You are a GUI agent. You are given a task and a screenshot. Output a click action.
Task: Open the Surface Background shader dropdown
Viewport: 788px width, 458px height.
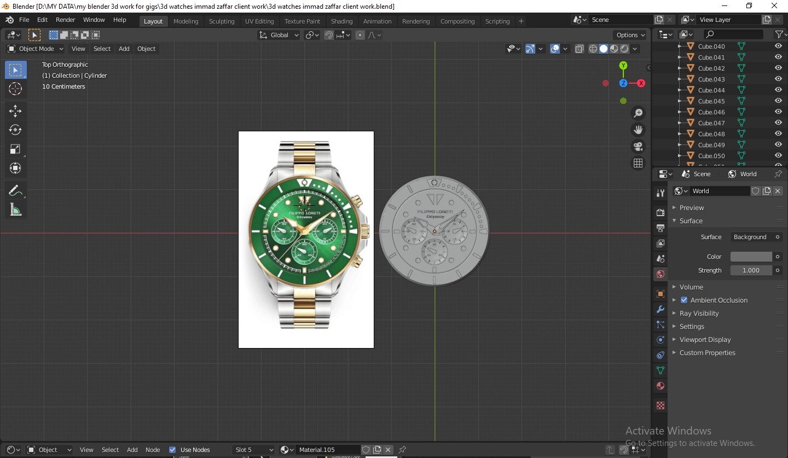tap(755, 237)
